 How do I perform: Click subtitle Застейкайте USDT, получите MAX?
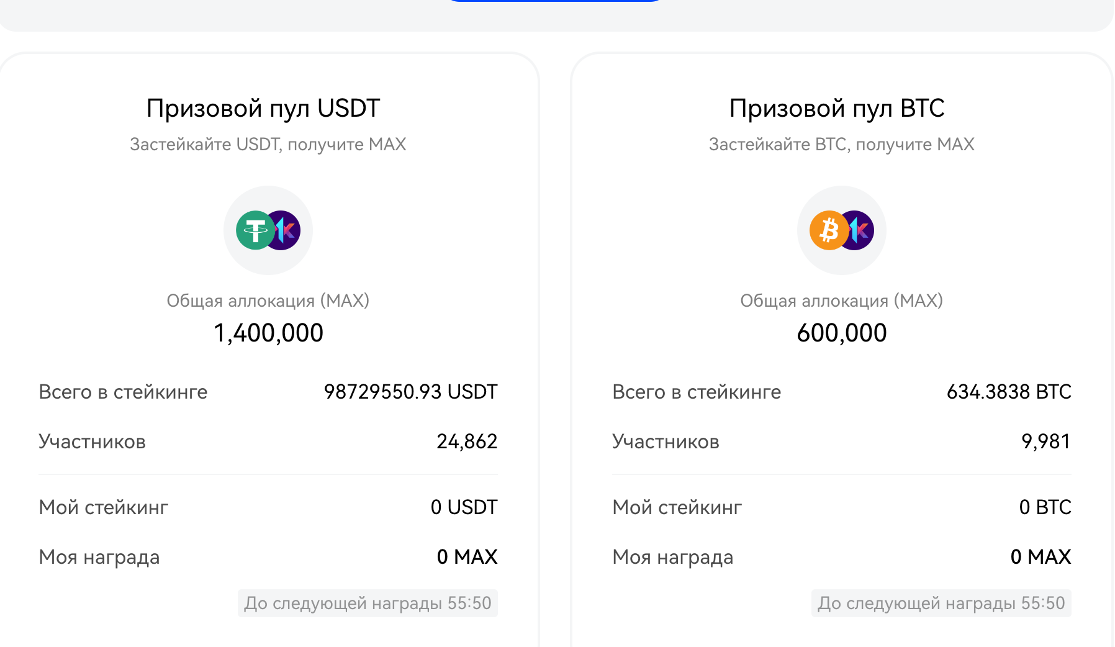pos(268,145)
